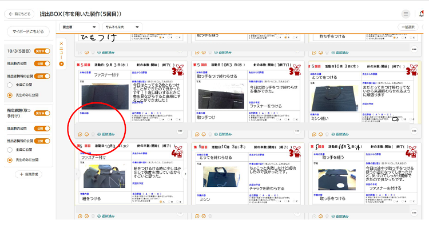The width and height of the screenshot is (429, 228).
Task: Open comment icon on 取っ手をつけ終わらせる card
Action: (197, 134)
